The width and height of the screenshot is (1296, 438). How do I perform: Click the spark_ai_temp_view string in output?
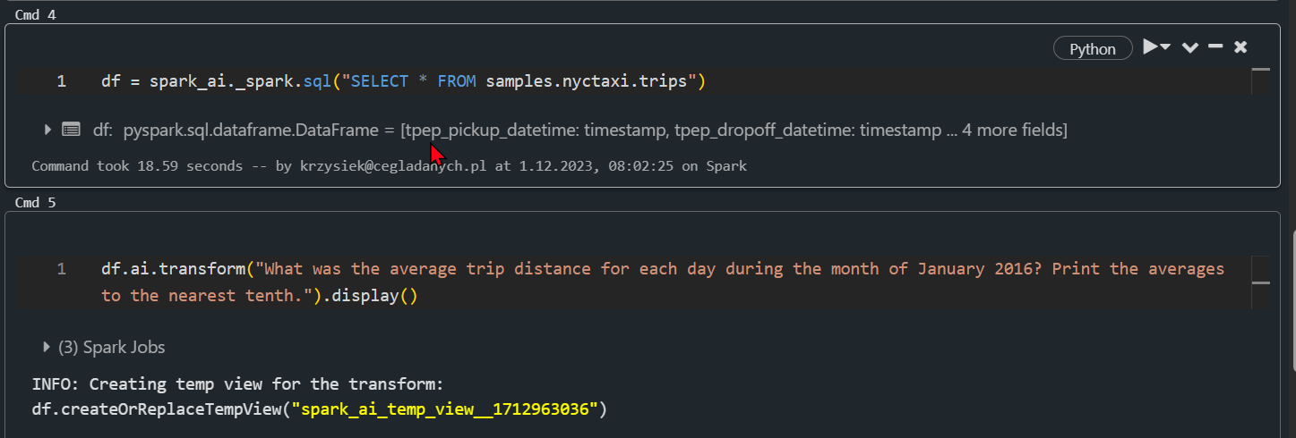point(450,409)
